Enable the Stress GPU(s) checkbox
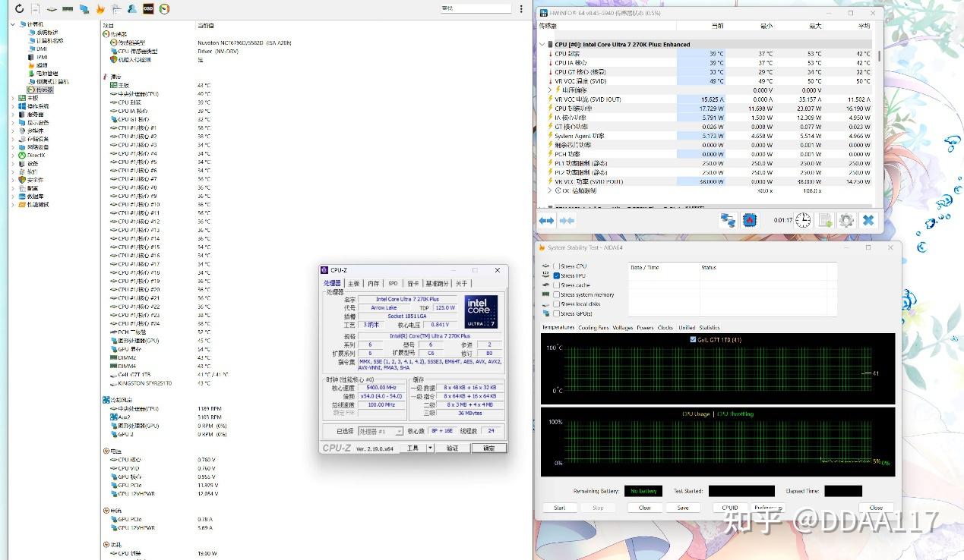 point(557,313)
